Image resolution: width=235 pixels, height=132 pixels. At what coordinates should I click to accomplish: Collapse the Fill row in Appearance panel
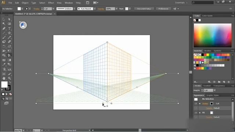(200, 113)
